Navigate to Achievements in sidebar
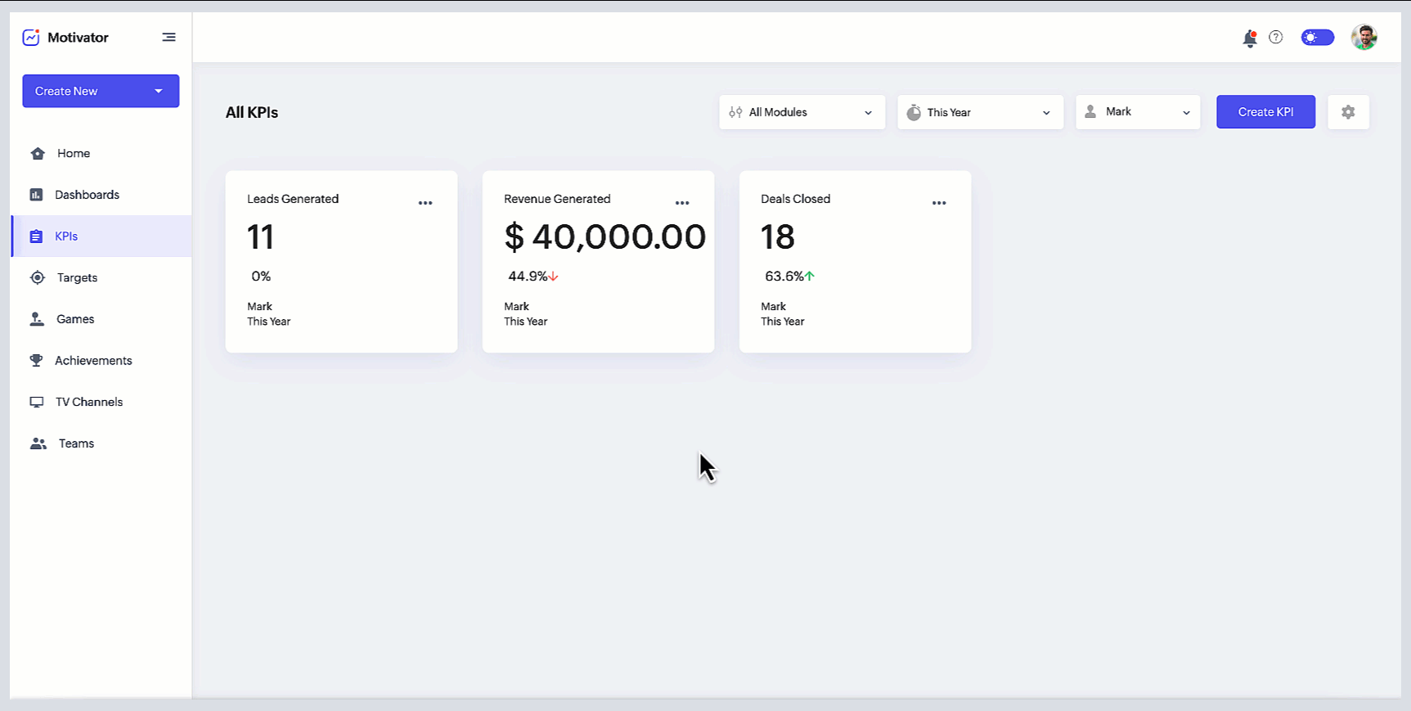This screenshot has height=711, width=1411. click(x=93, y=361)
